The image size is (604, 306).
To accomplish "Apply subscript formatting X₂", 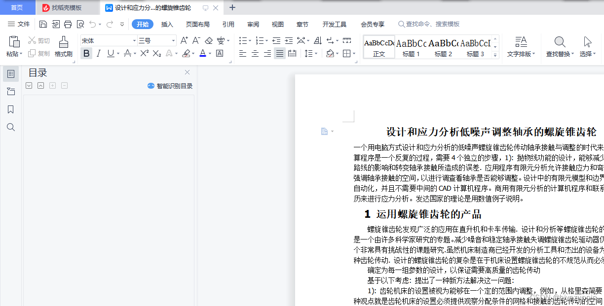I will click(157, 53).
